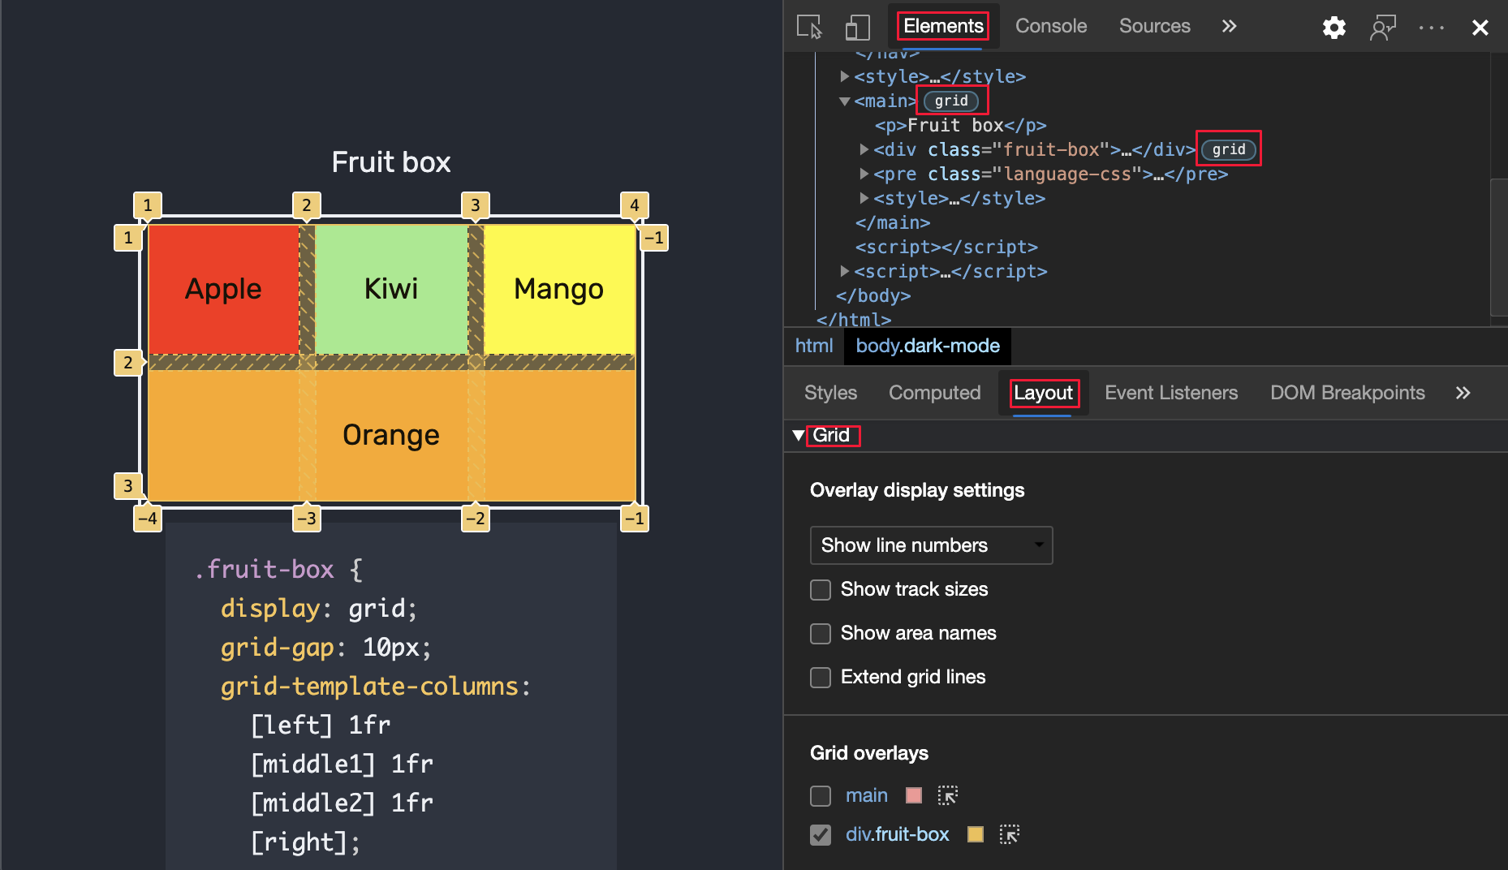Open the user collaboration icon in DevTools toolbar
This screenshot has width=1508, height=870.
[x=1383, y=27]
